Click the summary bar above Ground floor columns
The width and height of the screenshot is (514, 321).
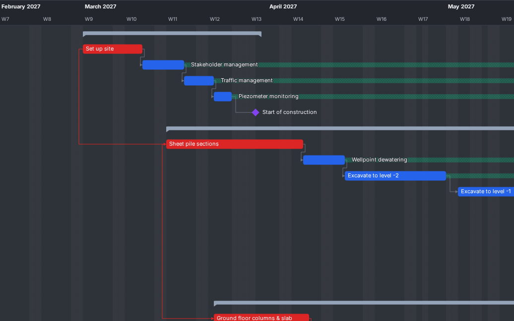[x=364, y=303]
